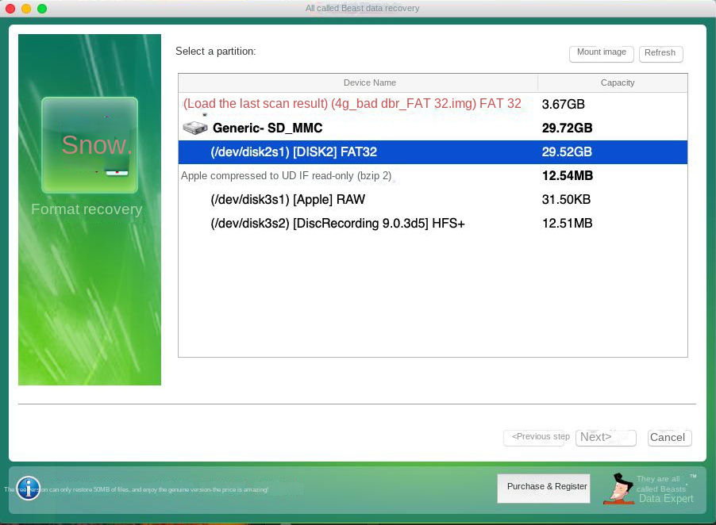Screen dimensions: 716x525
Task: Select the /dev/disk3s2 DiscRecording HFS+ partition
Action: coord(337,223)
